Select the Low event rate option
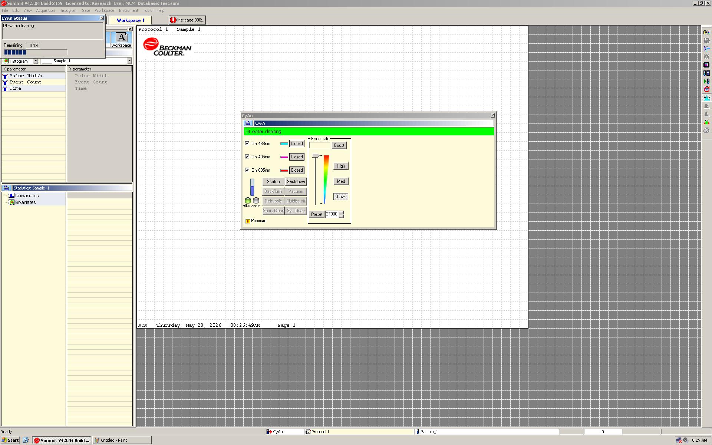The width and height of the screenshot is (712, 445). click(341, 197)
